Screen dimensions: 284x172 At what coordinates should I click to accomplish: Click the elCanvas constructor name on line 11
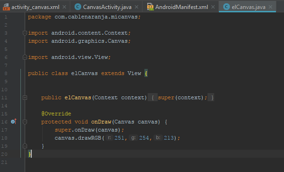[78, 98]
